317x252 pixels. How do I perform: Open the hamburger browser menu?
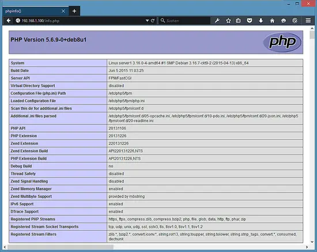coord(308,20)
